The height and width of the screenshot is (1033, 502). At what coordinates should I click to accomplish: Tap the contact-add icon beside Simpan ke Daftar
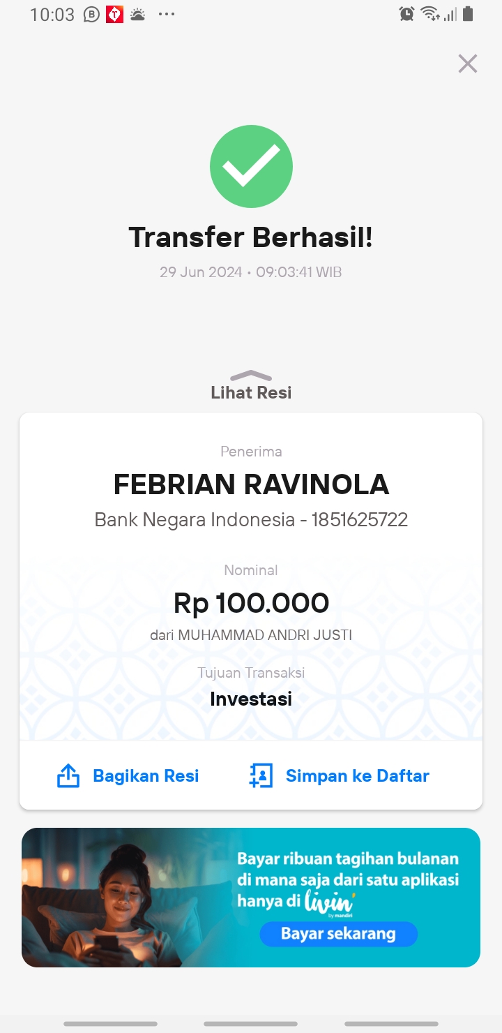(x=261, y=775)
